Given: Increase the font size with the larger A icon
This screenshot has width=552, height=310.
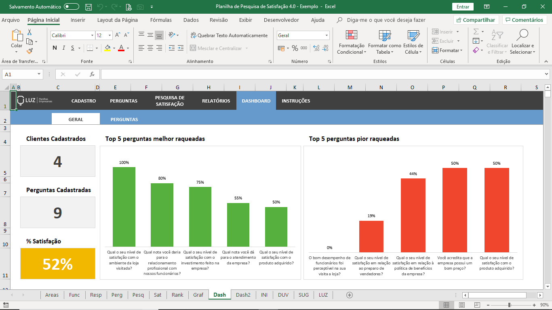Looking at the screenshot, I should [x=118, y=36].
